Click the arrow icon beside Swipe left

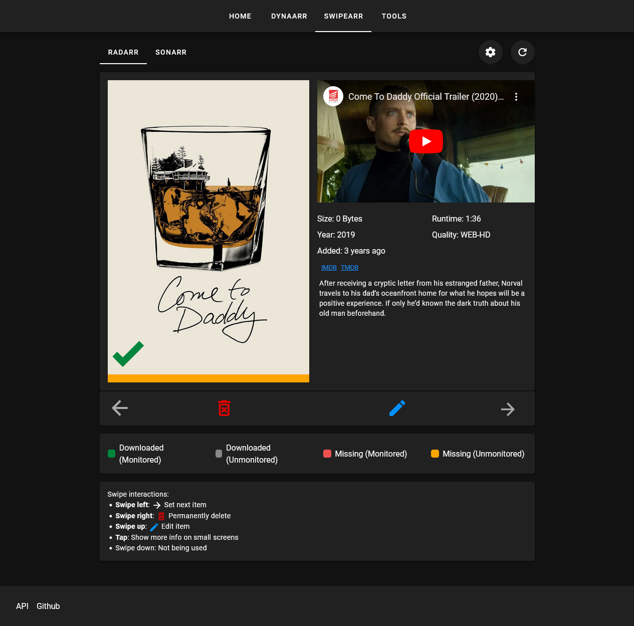157,505
